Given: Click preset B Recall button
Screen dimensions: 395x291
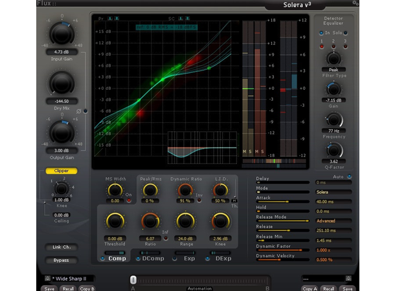Looking at the screenshot, I should (x=329, y=288).
